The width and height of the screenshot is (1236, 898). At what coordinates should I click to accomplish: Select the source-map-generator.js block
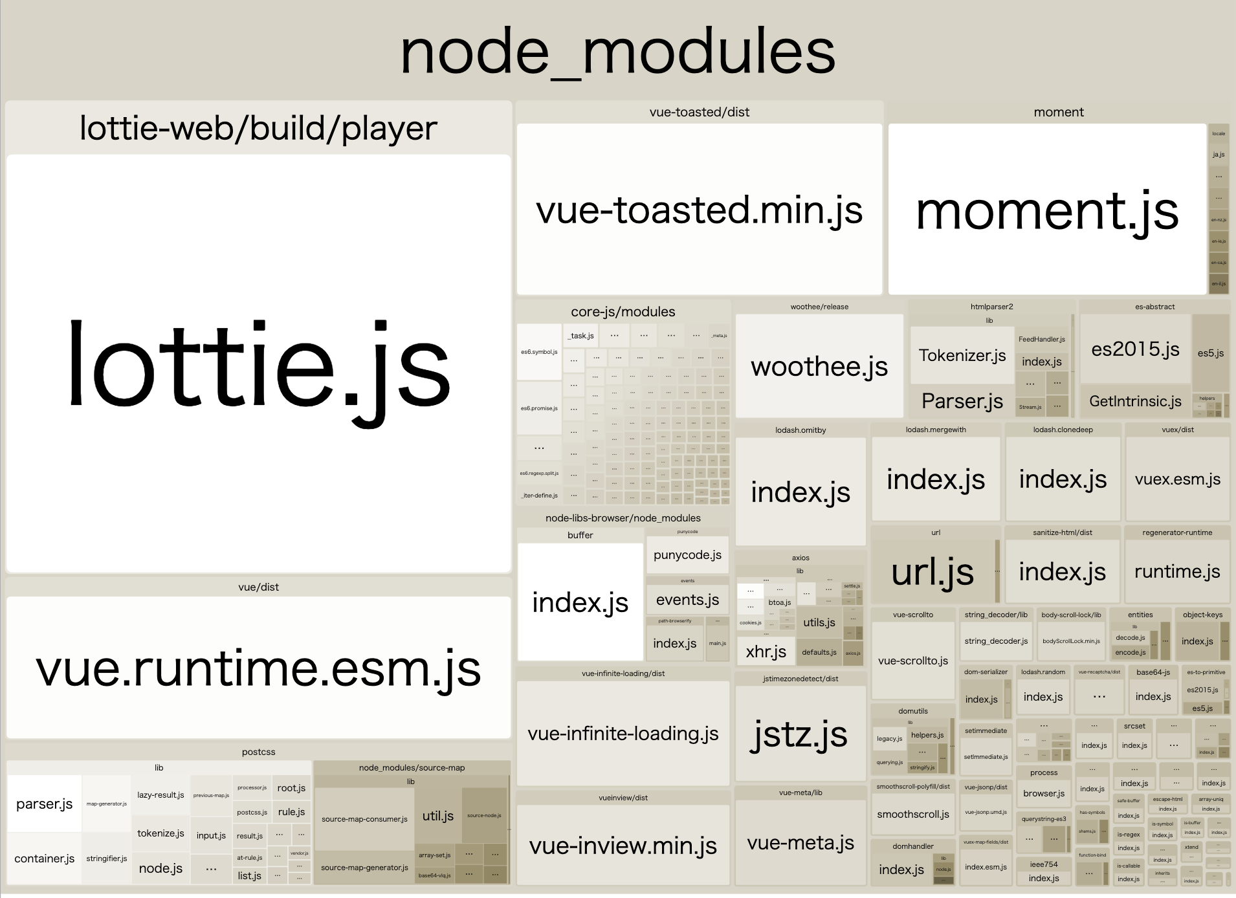pos(364,868)
